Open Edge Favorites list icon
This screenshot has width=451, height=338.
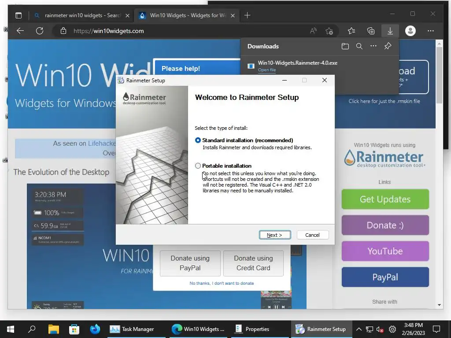[x=351, y=31]
